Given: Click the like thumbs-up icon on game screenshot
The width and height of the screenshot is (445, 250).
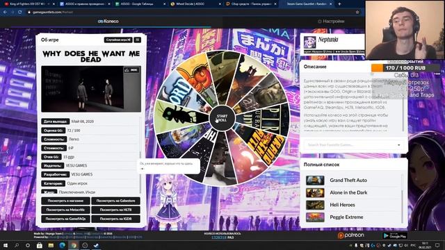Looking at the screenshot, I should point(127,70).
